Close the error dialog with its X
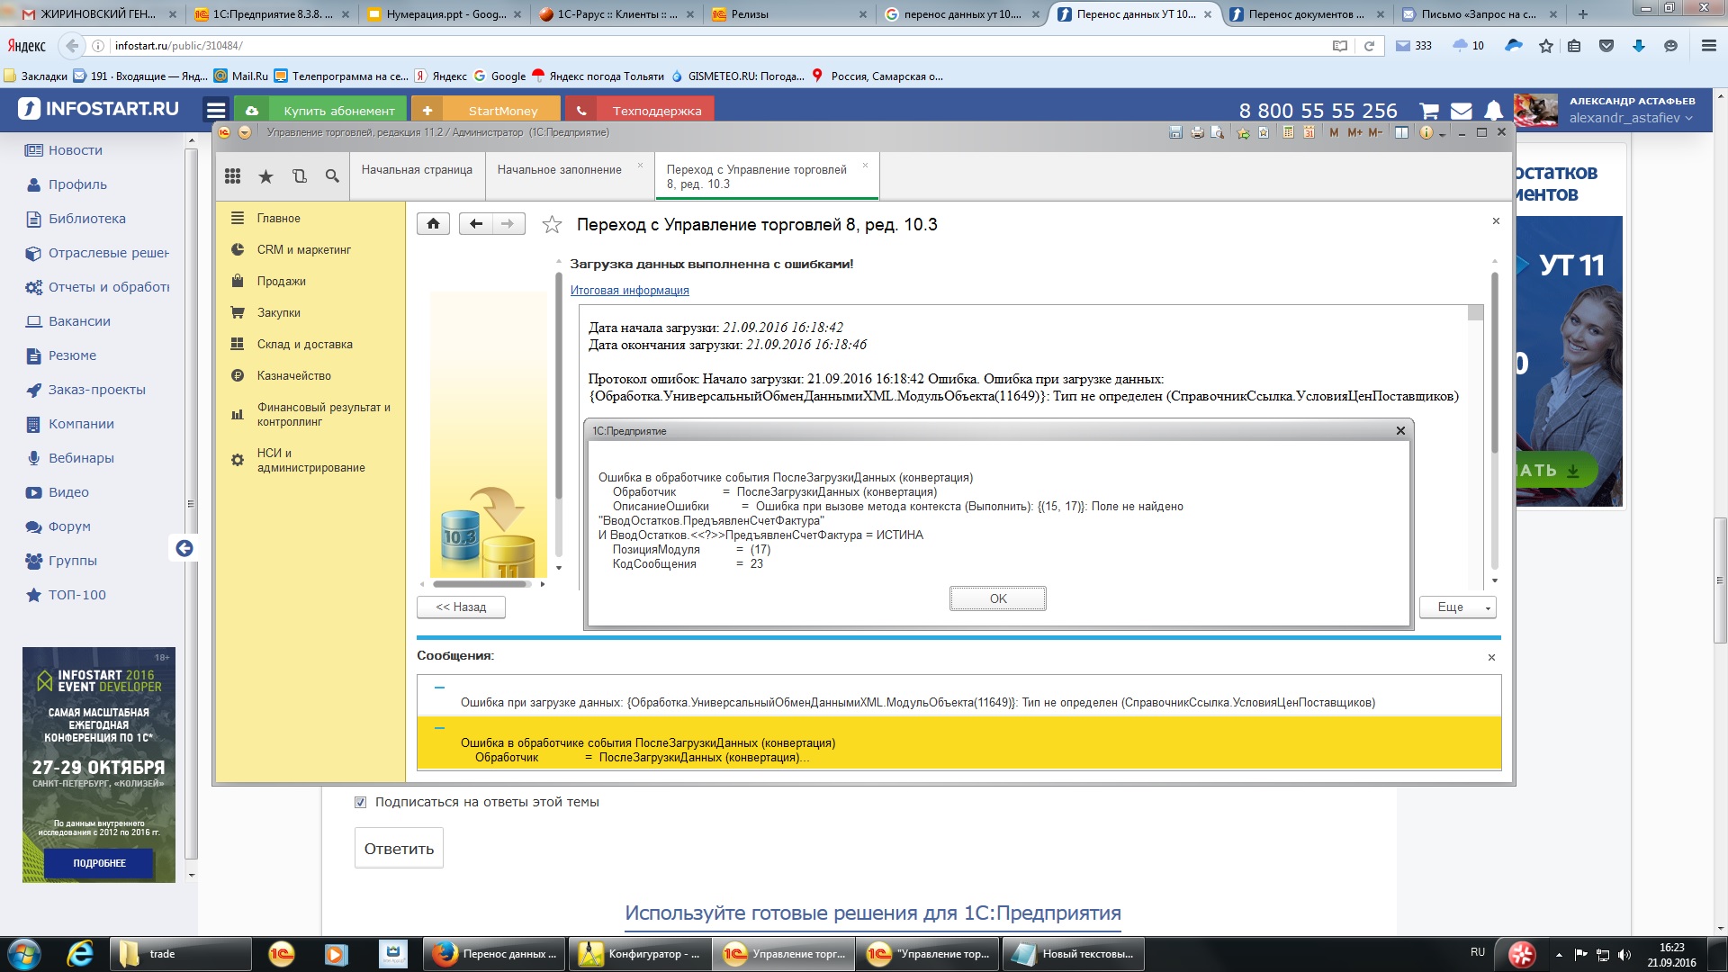The width and height of the screenshot is (1728, 972). [x=1400, y=431]
